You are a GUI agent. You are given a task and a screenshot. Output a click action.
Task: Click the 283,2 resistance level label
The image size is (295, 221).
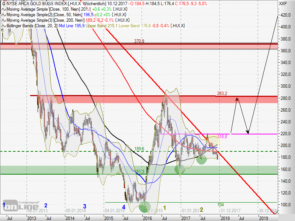click(221, 94)
